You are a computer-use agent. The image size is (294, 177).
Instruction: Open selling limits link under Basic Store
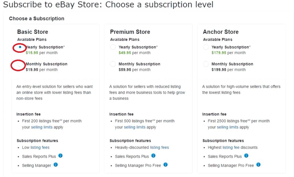[42, 127]
